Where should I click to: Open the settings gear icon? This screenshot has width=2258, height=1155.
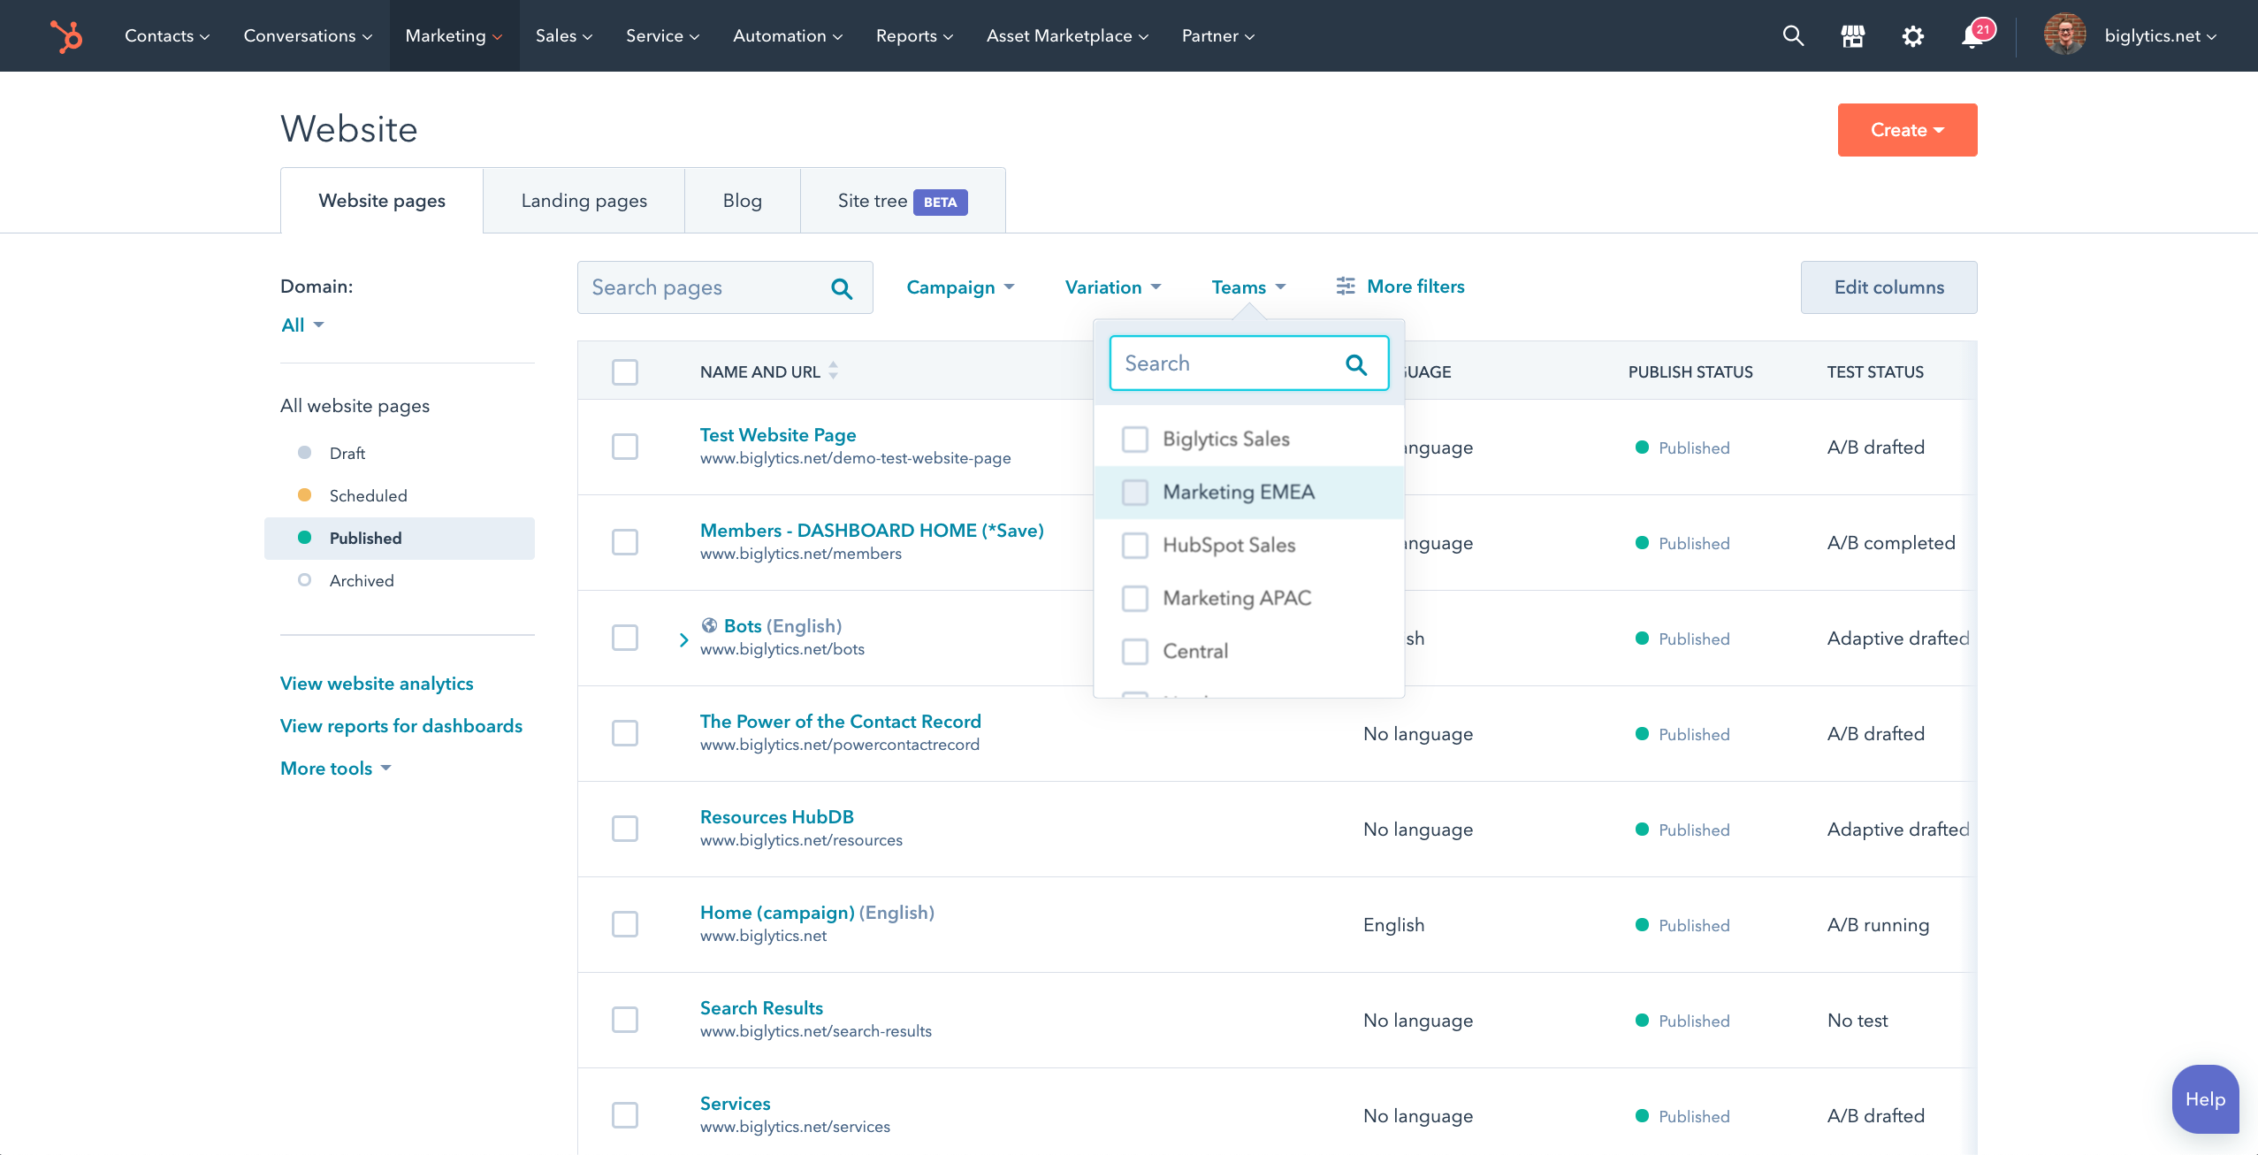point(1912,35)
